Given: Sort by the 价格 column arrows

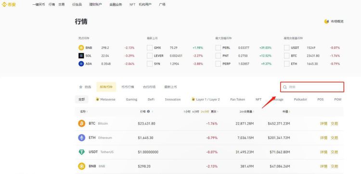Looking at the screenshot, I should click(x=153, y=112).
